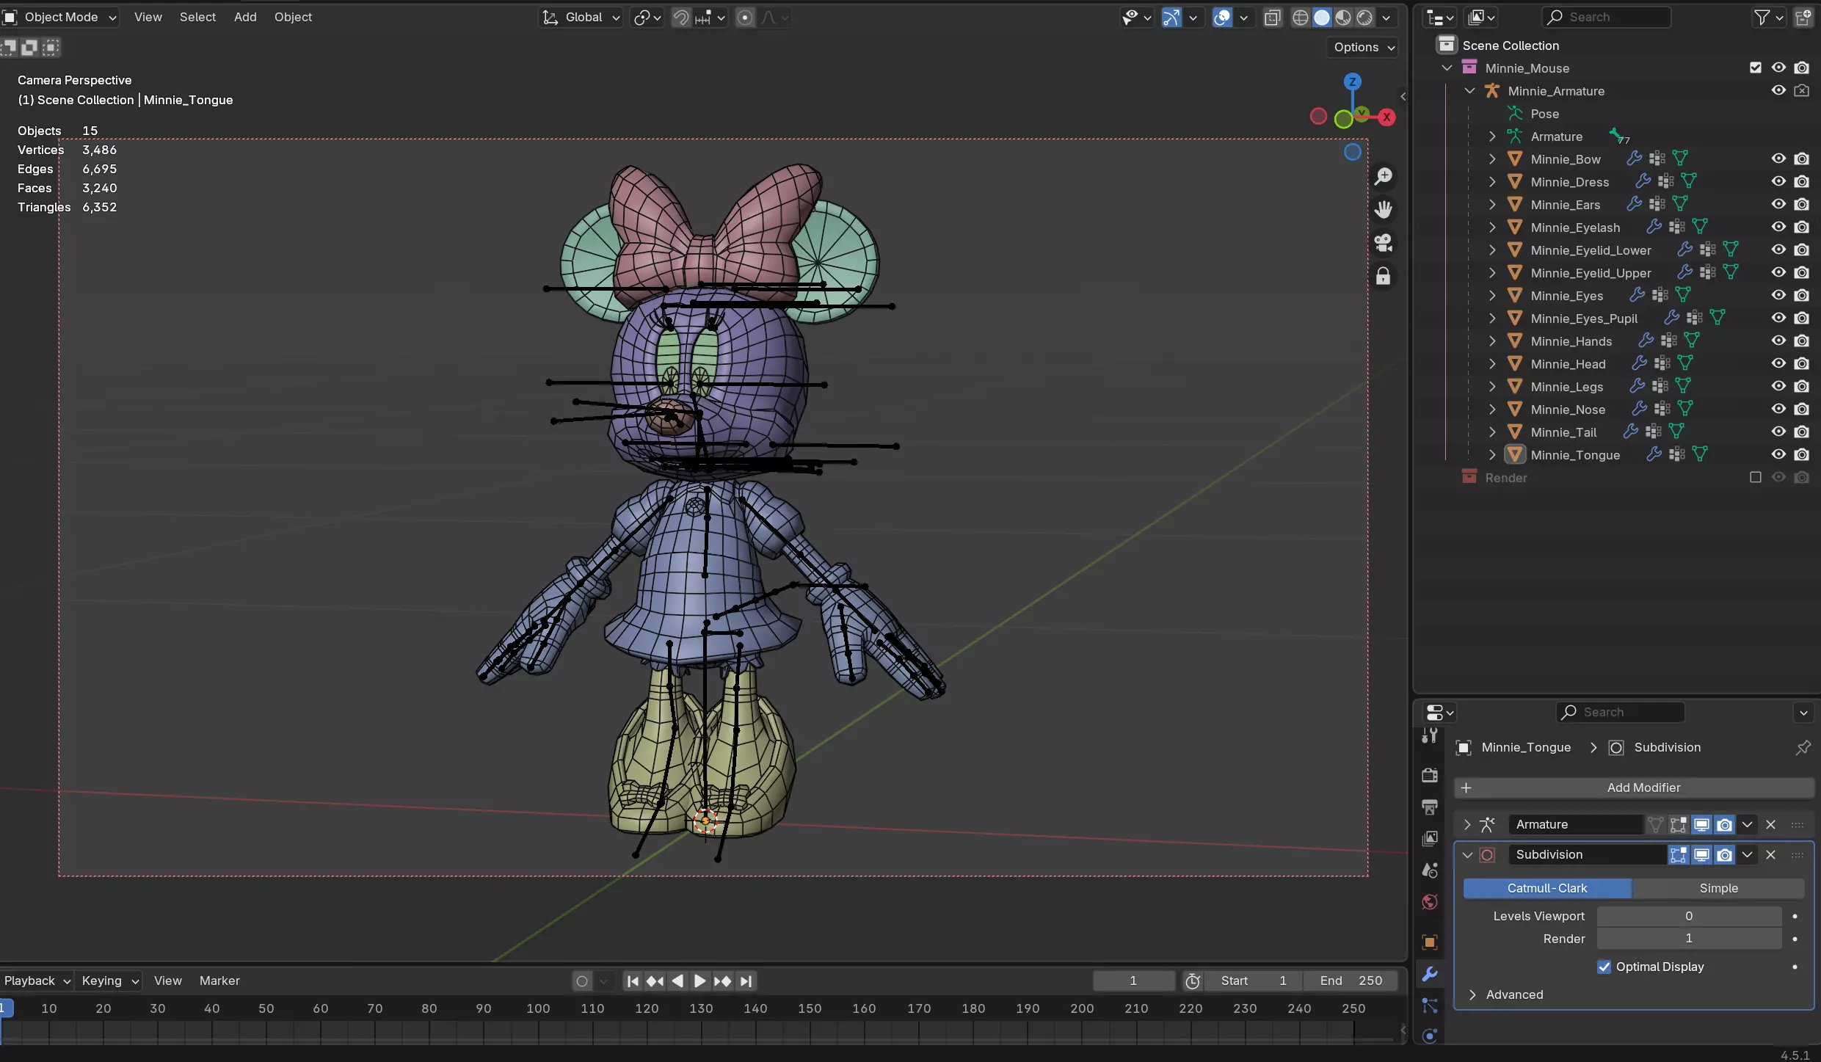The image size is (1821, 1062).
Task: Click the pan hand viewport icon
Action: click(x=1384, y=210)
